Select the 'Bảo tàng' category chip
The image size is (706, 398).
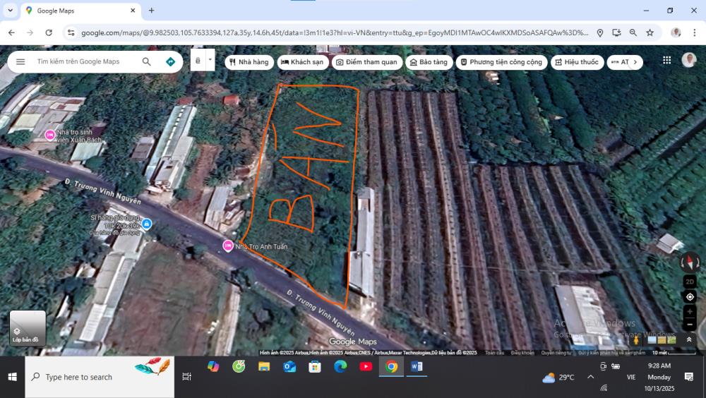[x=429, y=62]
